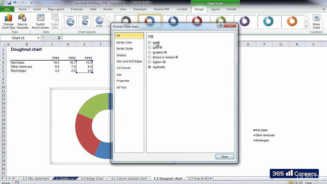327x184 pixels.
Task: Switch Row/Column of chart data
Action: pos(40,22)
